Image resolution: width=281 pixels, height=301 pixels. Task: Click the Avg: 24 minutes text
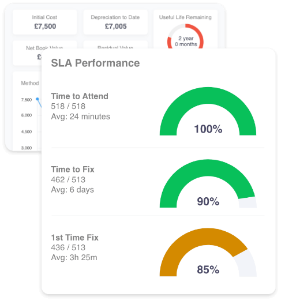click(81, 116)
